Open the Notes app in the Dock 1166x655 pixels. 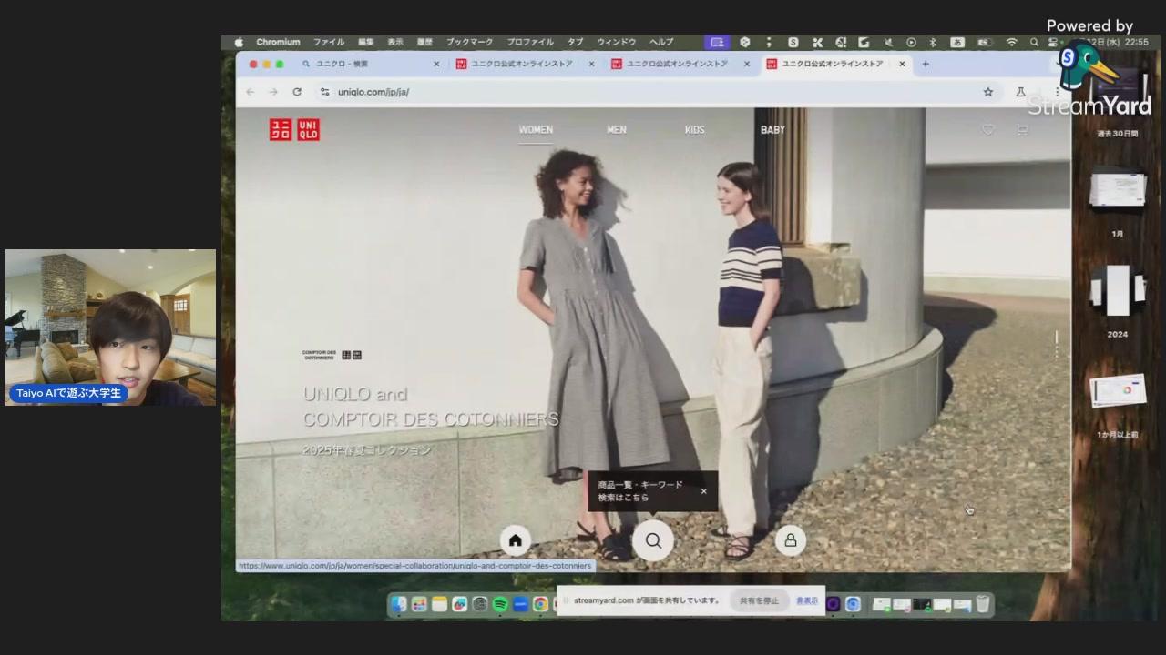pos(439,604)
